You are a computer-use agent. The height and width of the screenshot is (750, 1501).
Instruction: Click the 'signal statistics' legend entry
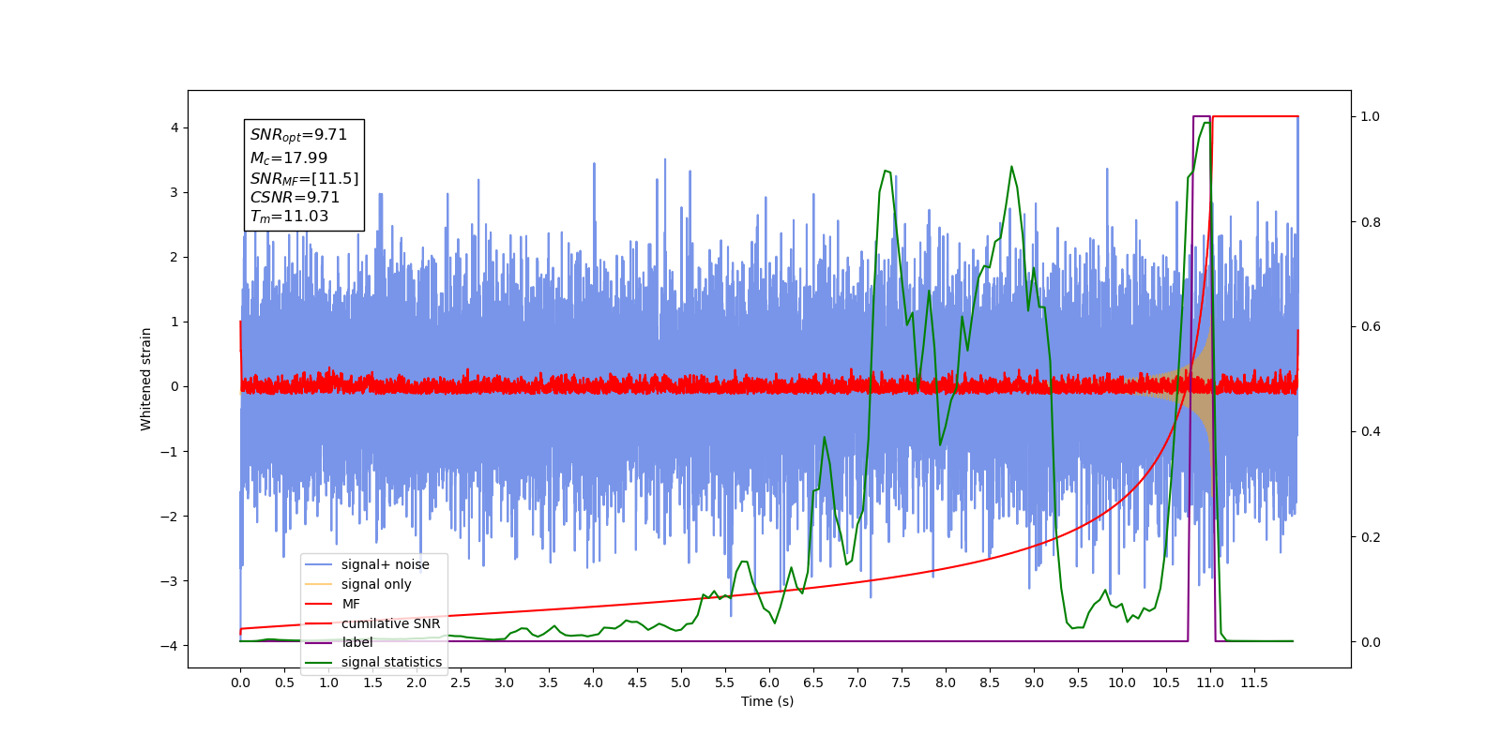point(373,662)
